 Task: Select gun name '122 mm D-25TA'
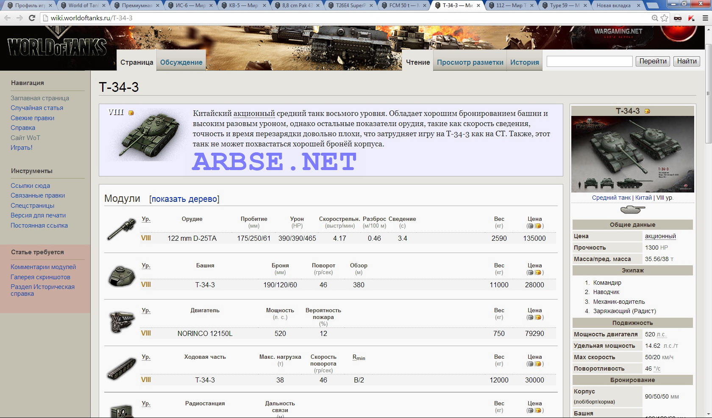pyautogui.click(x=192, y=238)
